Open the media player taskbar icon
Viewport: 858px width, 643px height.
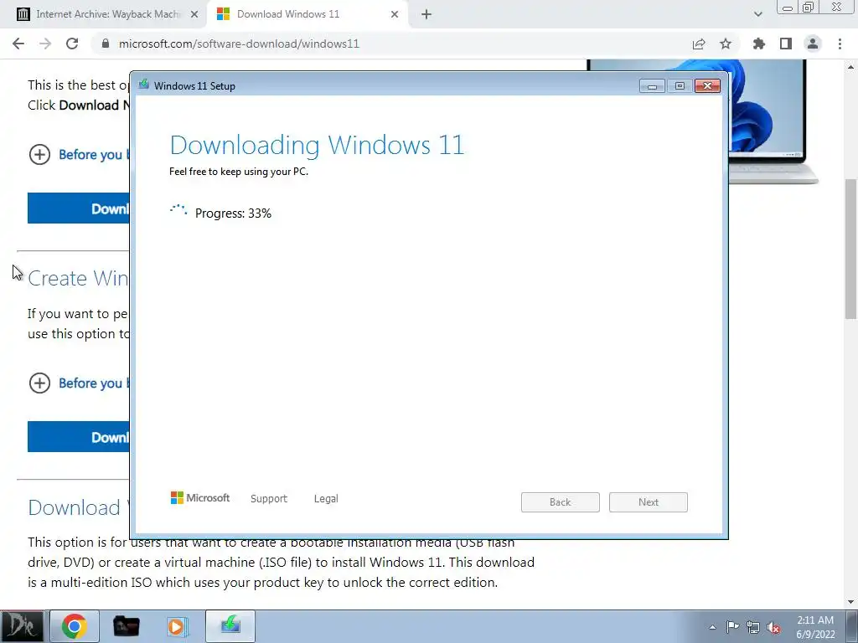[x=178, y=626]
